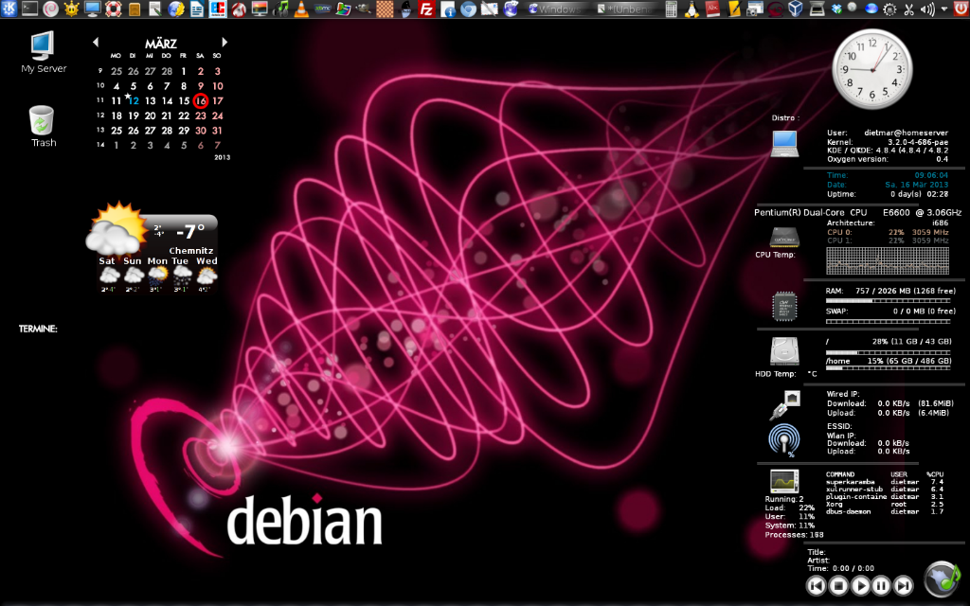The height and width of the screenshot is (606, 970).
Task: Click the green music note player orb
Action: 943,580
